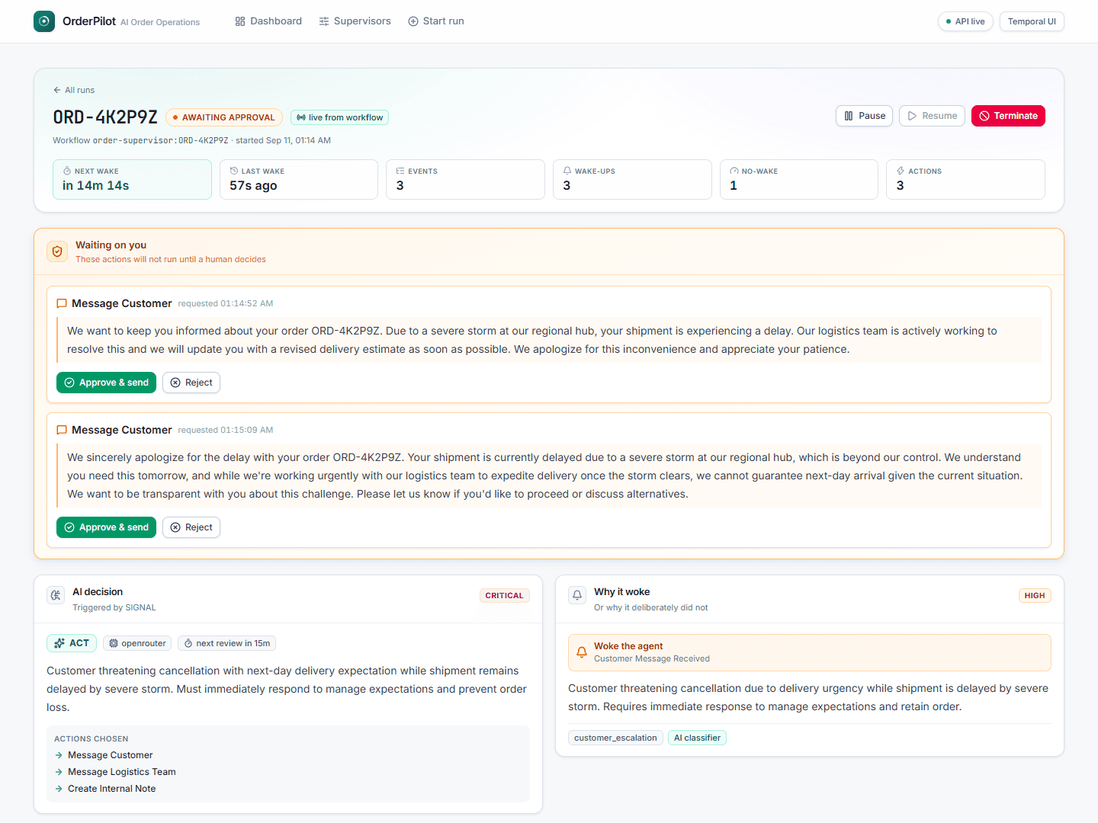Click the ORD-4K2P9Z run title
This screenshot has height=823, width=1098.
(x=105, y=117)
